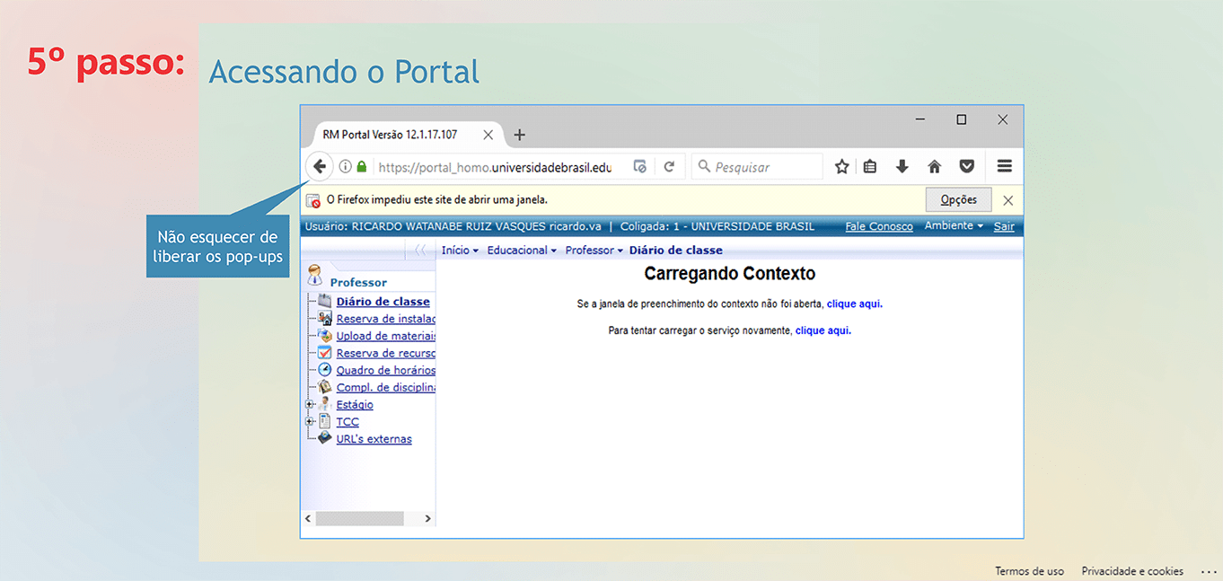
Task: Click the tracking protection shield in URL bar
Action: coord(640,167)
